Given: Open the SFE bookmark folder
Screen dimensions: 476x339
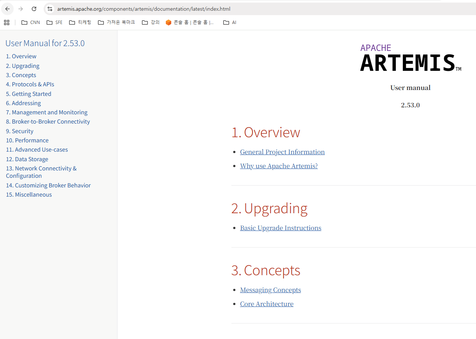Looking at the screenshot, I should coord(55,23).
